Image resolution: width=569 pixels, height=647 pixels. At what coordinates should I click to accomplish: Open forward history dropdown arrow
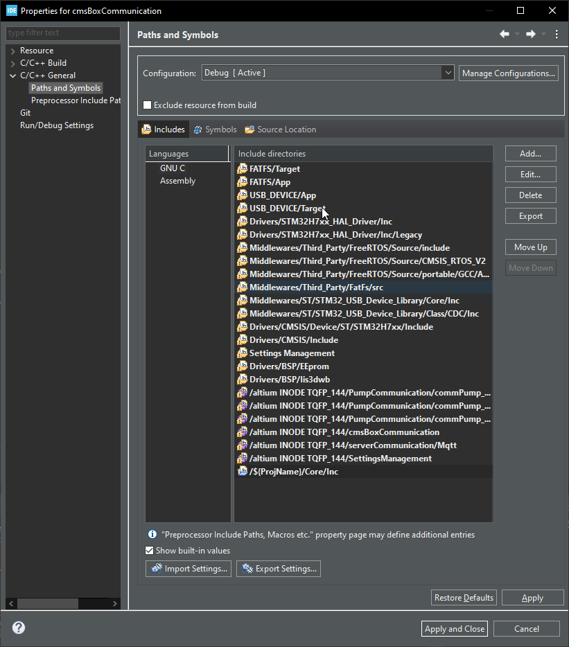pos(543,34)
